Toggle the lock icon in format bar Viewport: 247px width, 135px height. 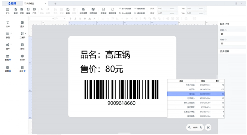[186, 19]
